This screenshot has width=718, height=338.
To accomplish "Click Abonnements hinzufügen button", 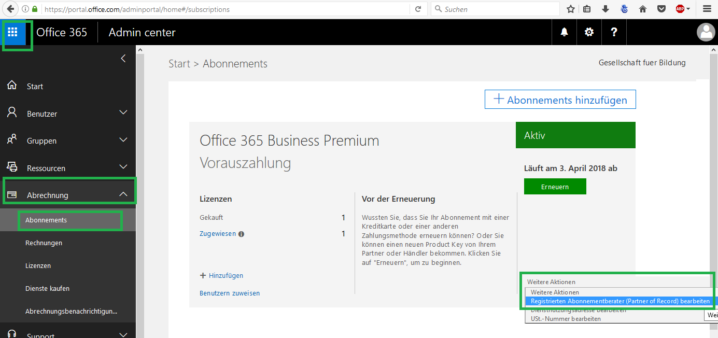I will [x=560, y=100].
